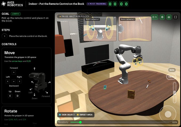Click the POST-TRAINING badge
181x127 pixels.
97,4
